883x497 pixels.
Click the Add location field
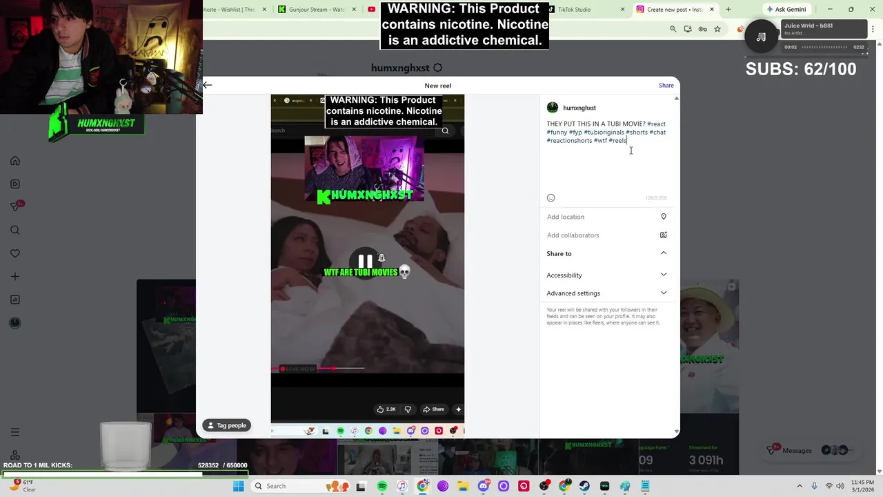click(606, 217)
